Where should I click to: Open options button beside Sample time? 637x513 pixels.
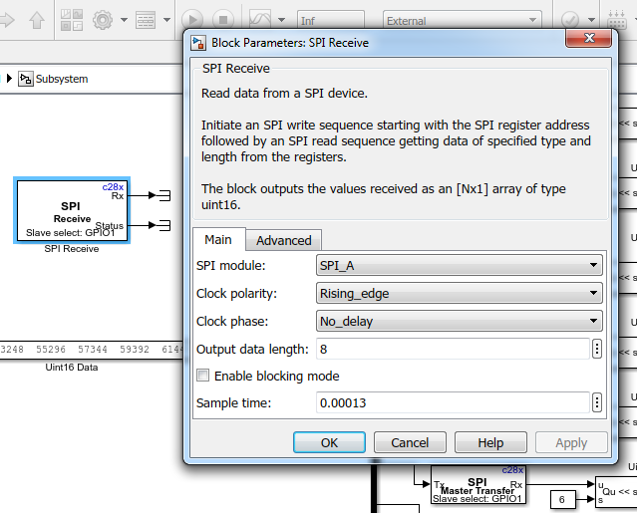pos(597,403)
